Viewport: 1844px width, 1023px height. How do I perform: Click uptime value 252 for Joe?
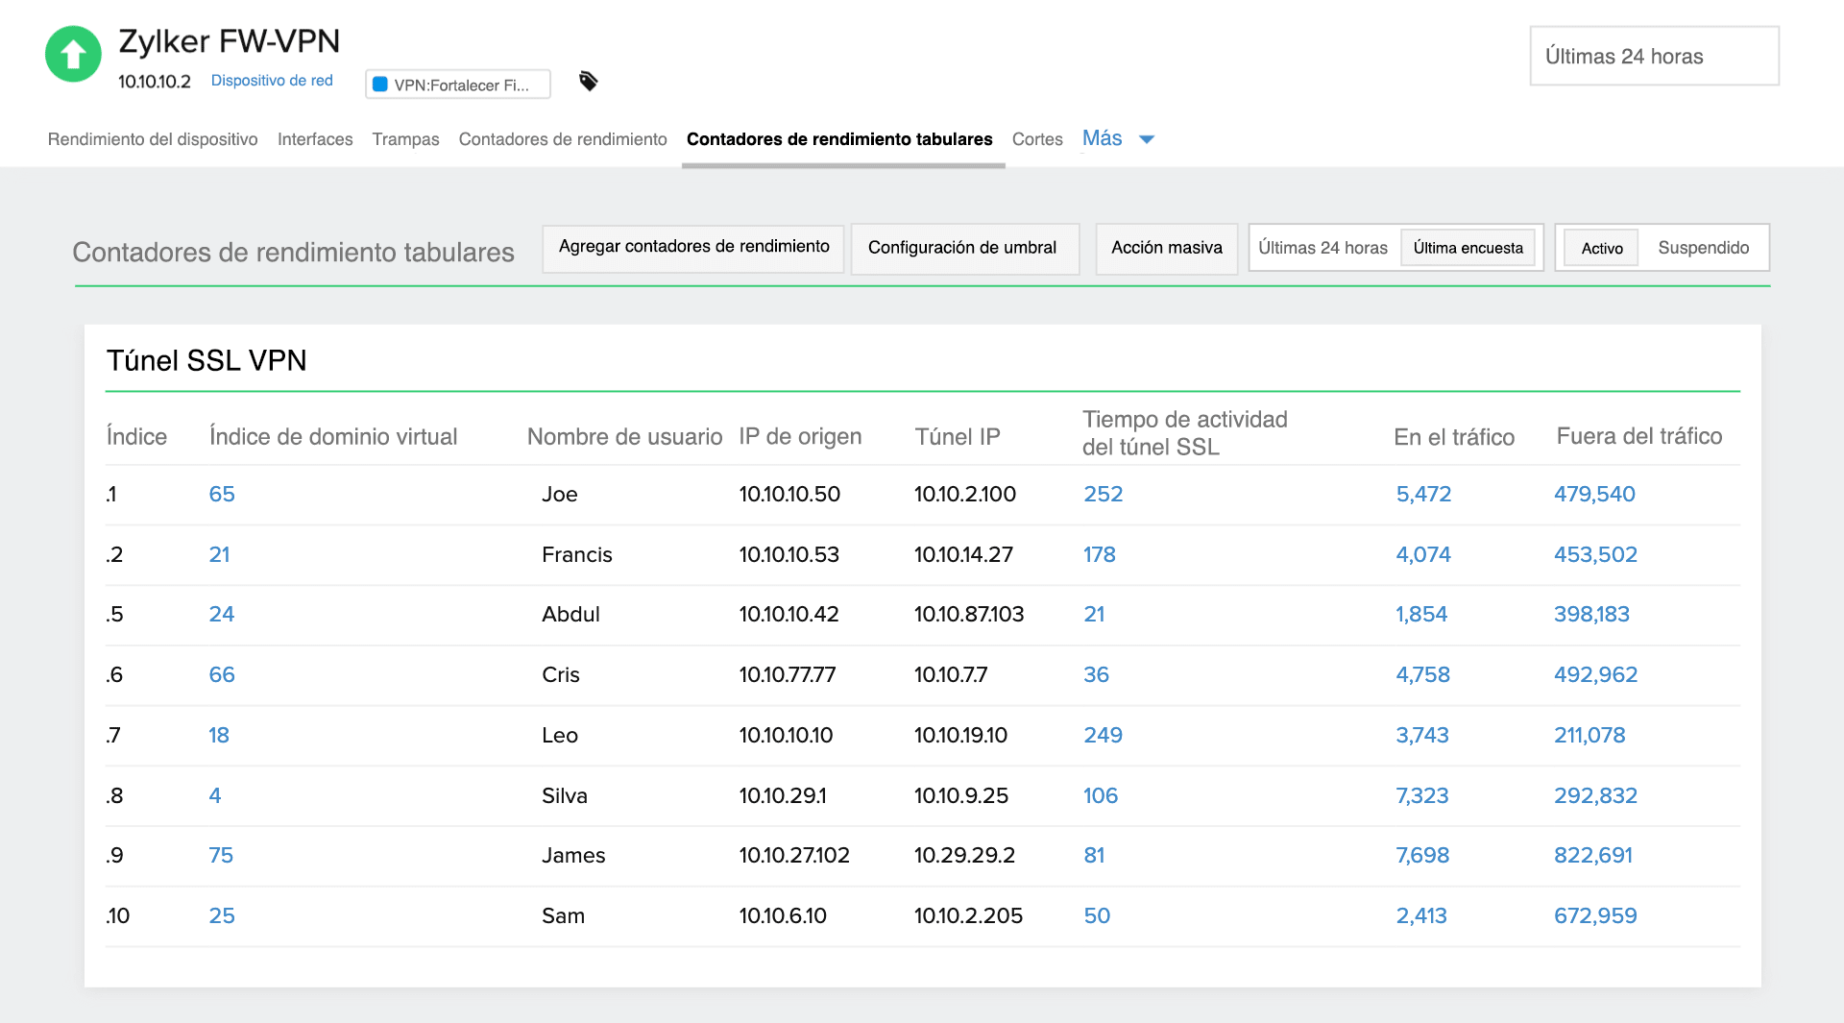[1103, 495]
